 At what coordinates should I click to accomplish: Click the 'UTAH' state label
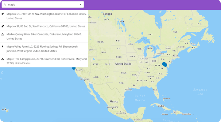pyautogui.click(x=96, y=64)
